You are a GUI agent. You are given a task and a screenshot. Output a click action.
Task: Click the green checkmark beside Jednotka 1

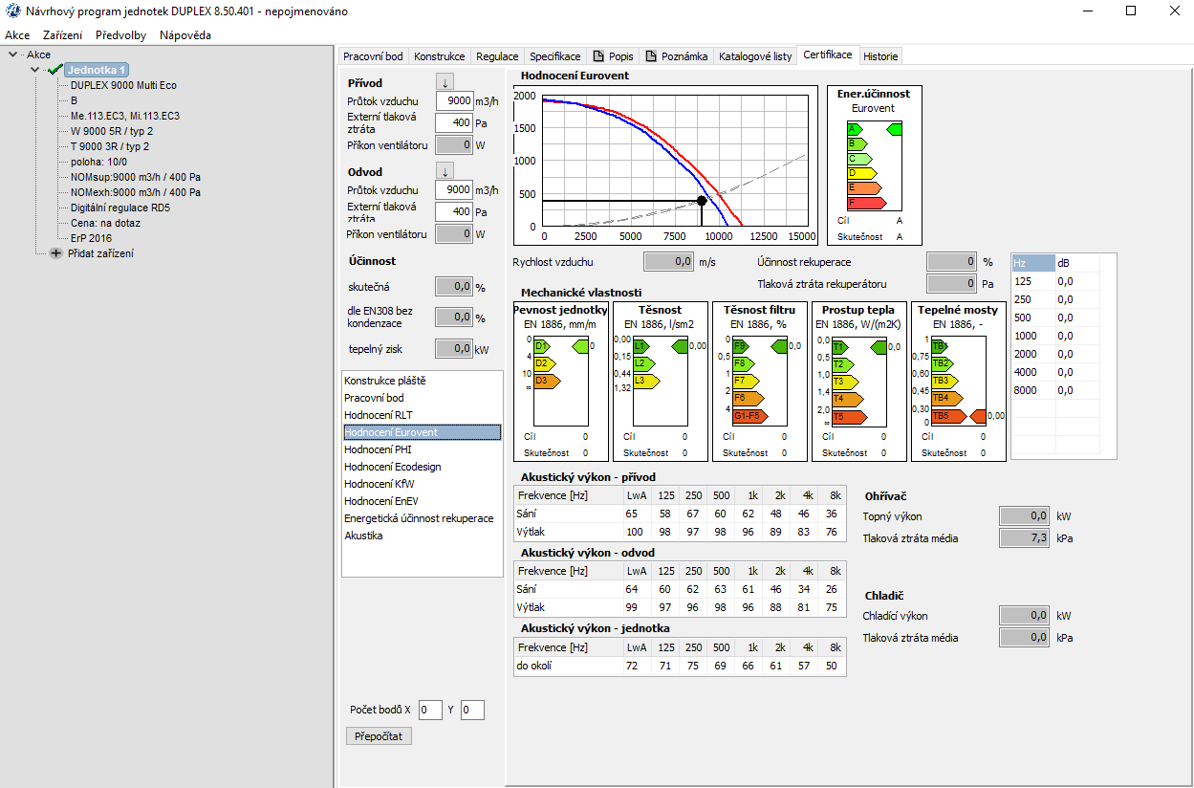(x=54, y=70)
